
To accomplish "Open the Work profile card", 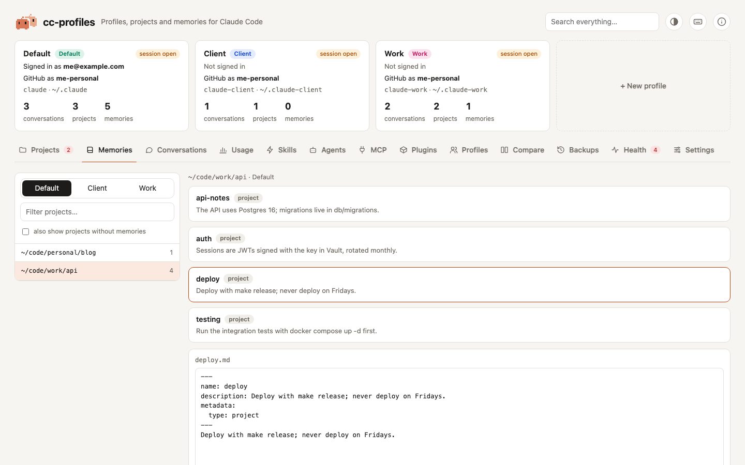I will point(463,86).
